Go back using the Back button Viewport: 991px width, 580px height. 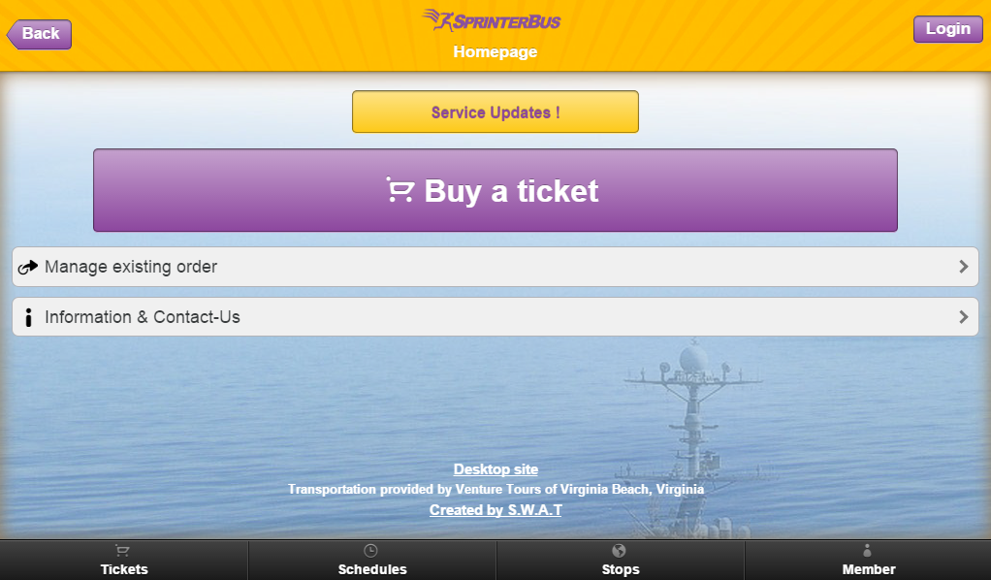[39, 34]
